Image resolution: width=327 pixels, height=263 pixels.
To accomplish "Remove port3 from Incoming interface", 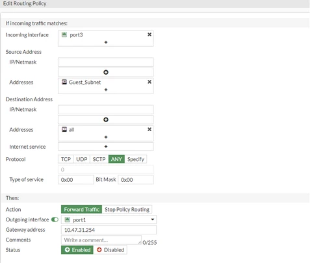I will (x=150, y=34).
